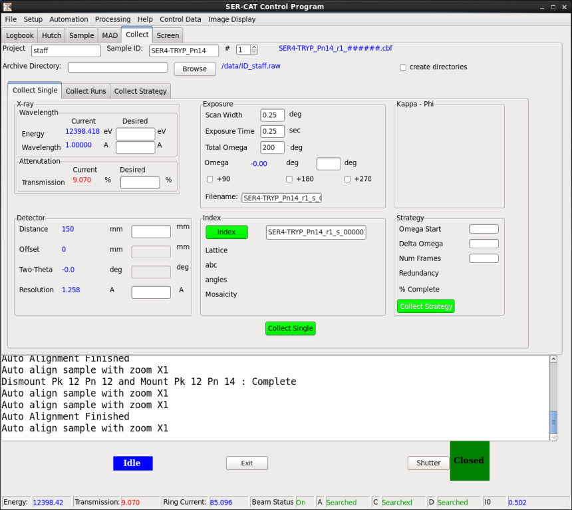Click the green Collect Single button
The height and width of the screenshot is (510, 572).
[290, 328]
